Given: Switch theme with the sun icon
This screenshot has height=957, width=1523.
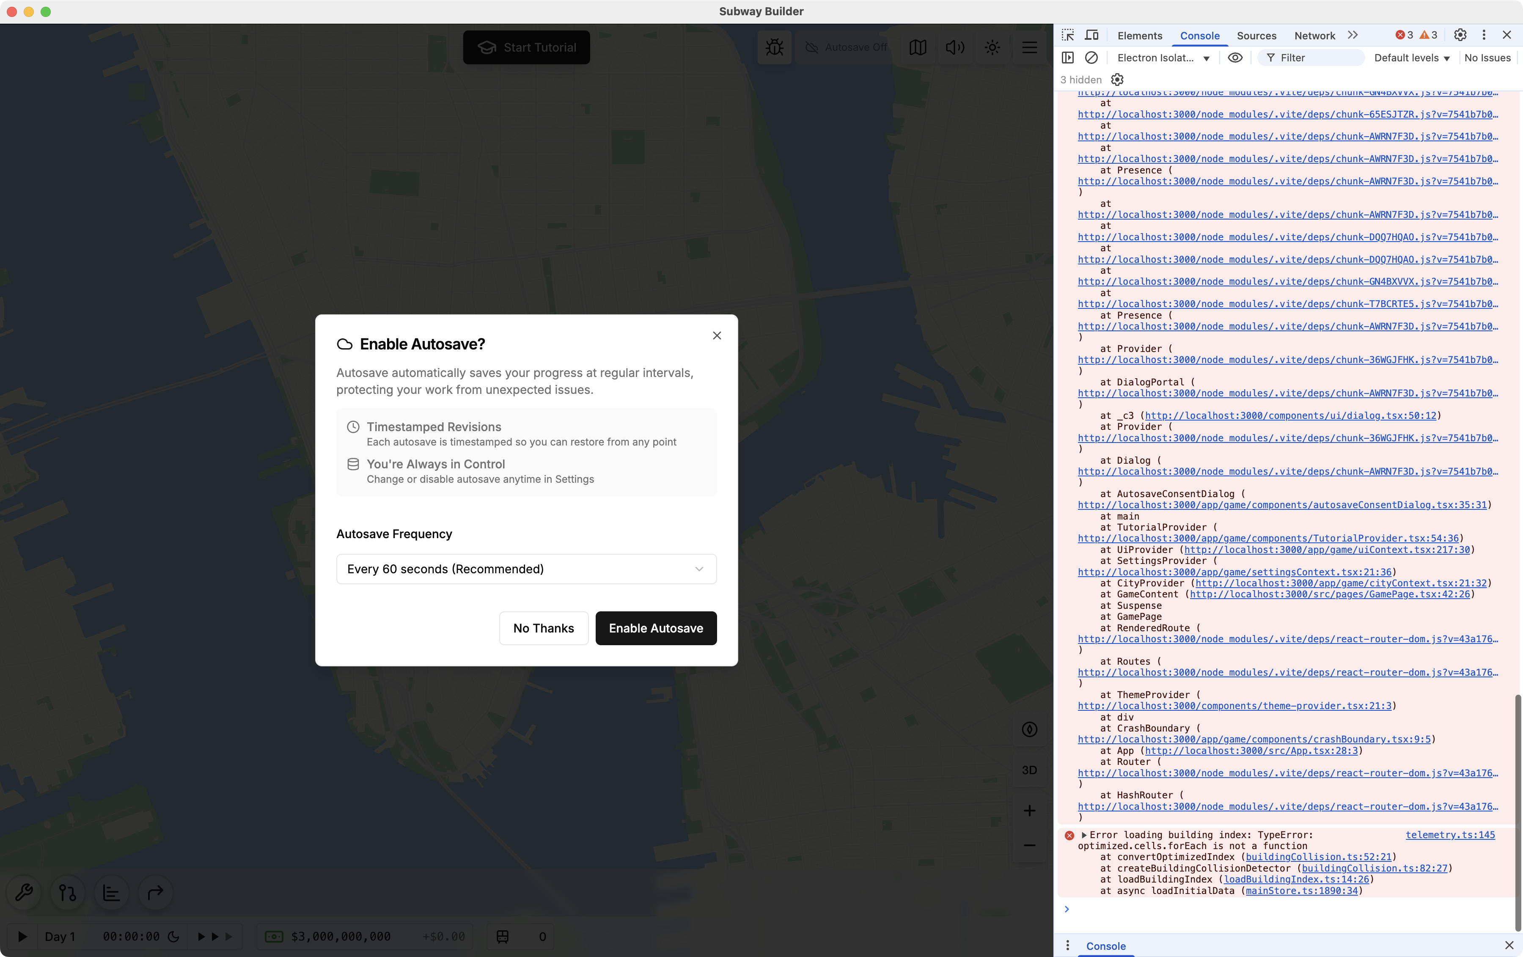Looking at the screenshot, I should coord(992,47).
